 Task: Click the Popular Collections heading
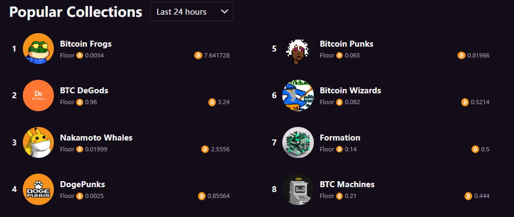(x=75, y=12)
